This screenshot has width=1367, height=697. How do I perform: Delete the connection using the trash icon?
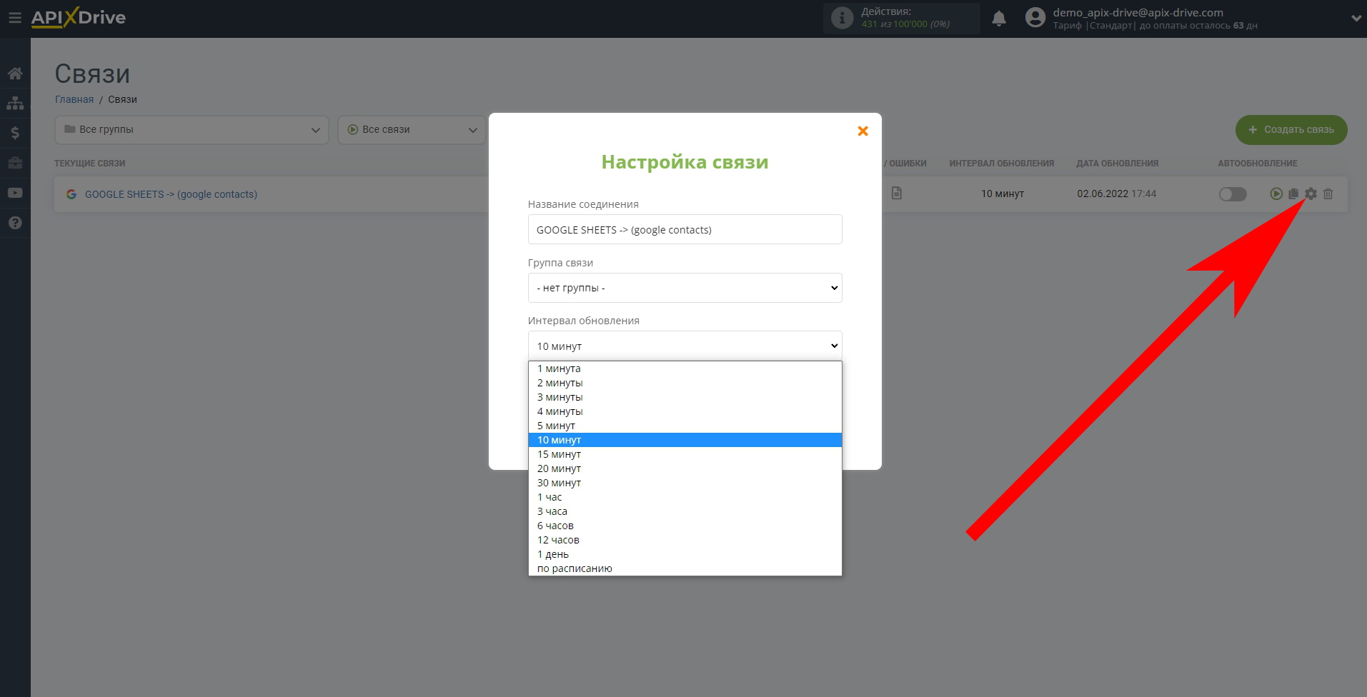point(1328,194)
